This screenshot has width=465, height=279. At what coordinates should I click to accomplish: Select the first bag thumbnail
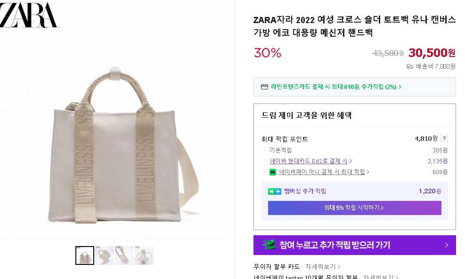[x=84, y=255]
